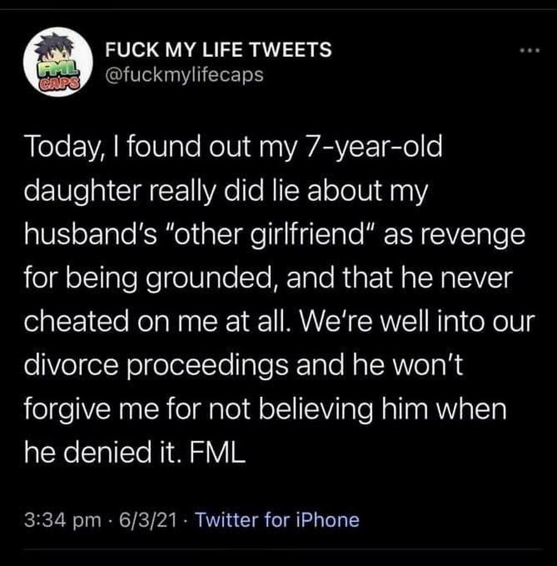Click the word FML ending the tweet
This screenshot has width=557, height=566.
[217, 452]
